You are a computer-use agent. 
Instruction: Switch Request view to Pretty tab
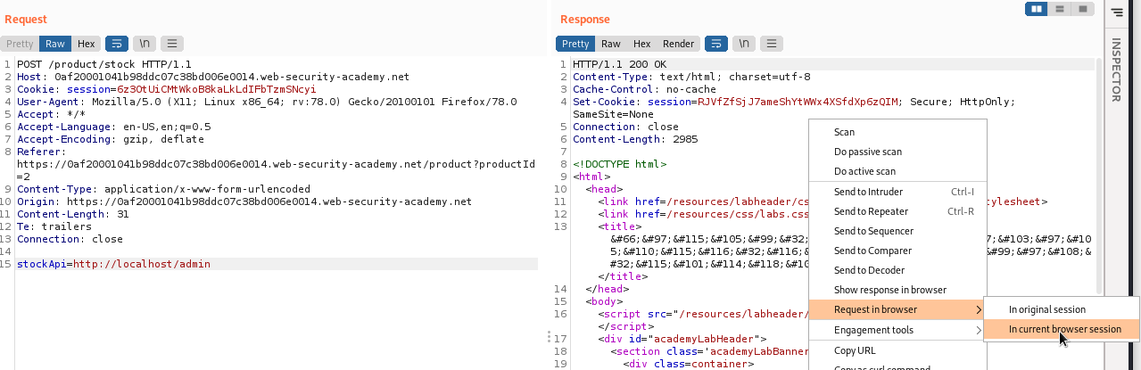[20, 44]
